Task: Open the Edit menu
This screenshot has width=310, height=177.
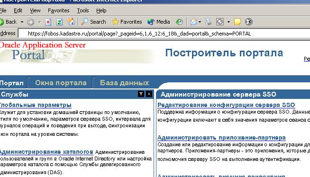Action: [18, 10]
